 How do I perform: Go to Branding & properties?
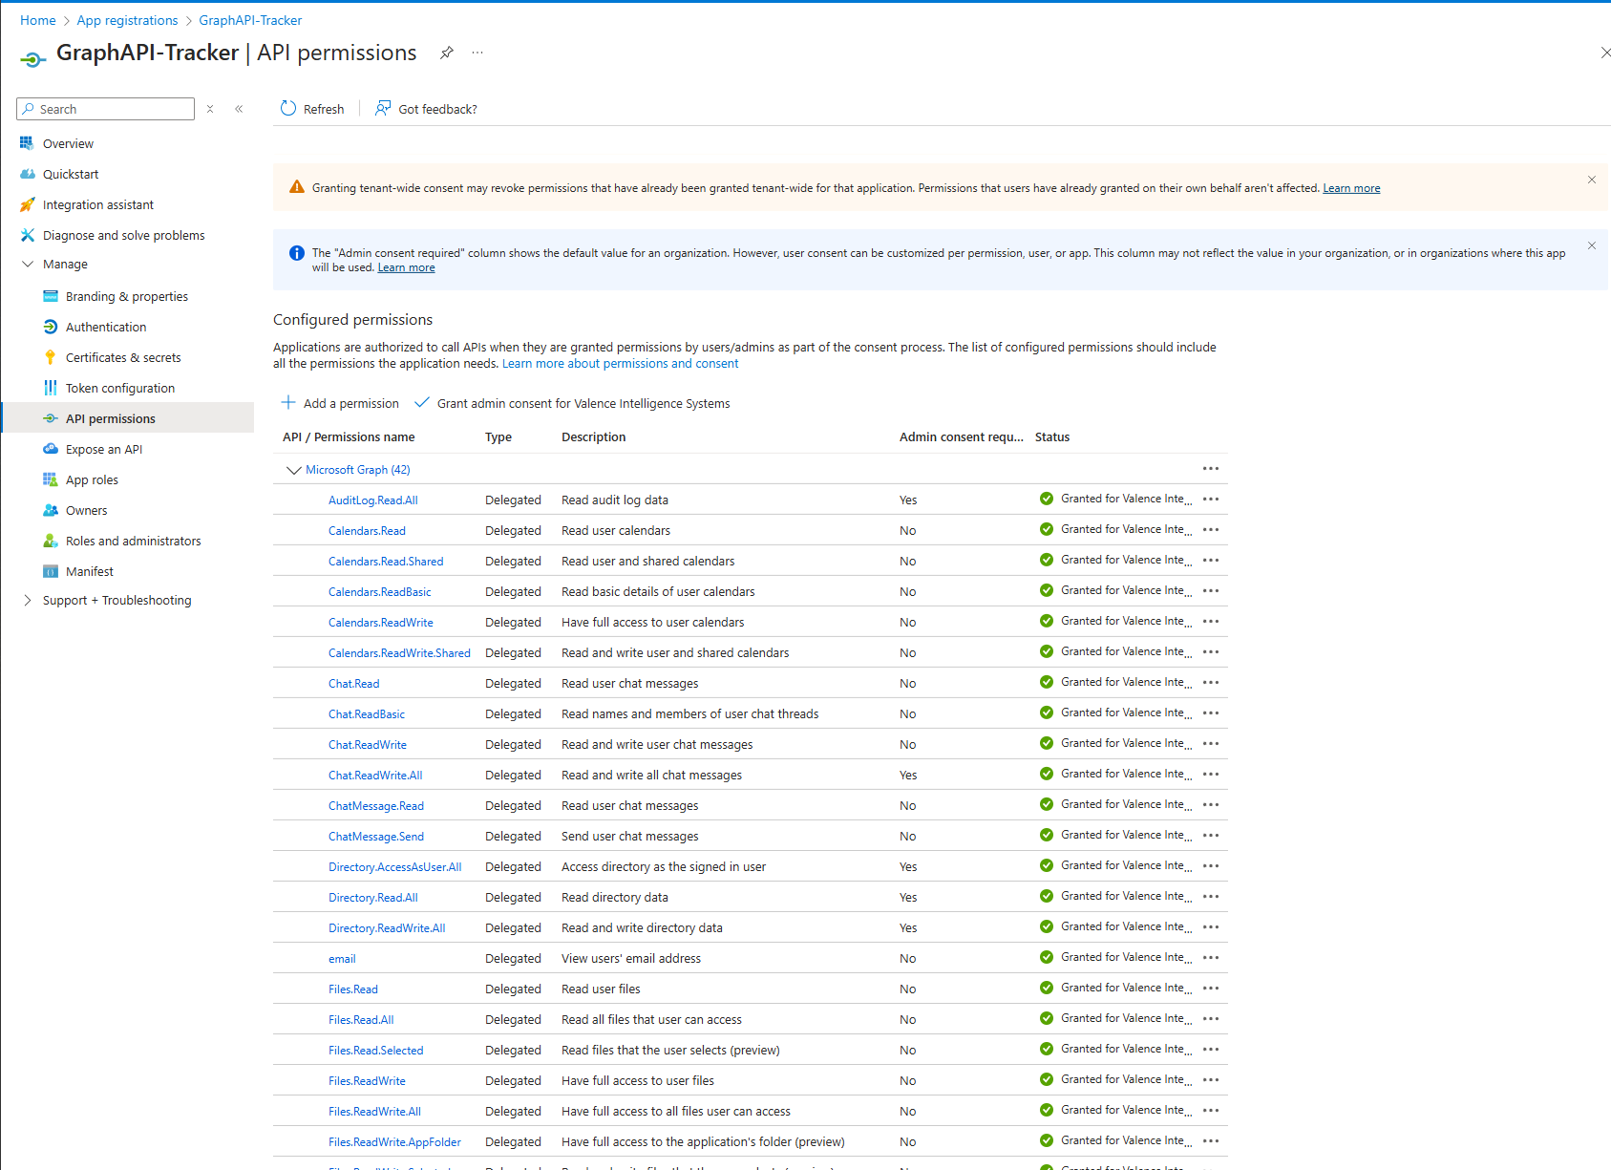pos(126,296)
